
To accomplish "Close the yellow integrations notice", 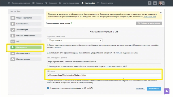I will pos(161,13).
